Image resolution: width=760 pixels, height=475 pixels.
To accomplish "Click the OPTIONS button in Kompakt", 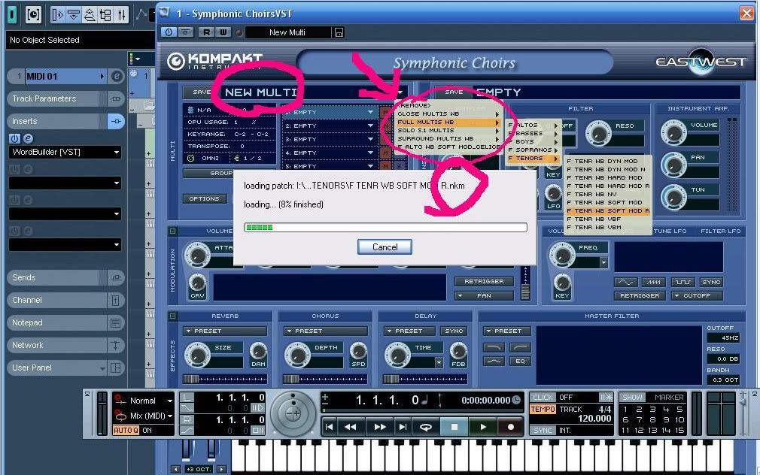I will pyautogui.click(x=204, y=198).
